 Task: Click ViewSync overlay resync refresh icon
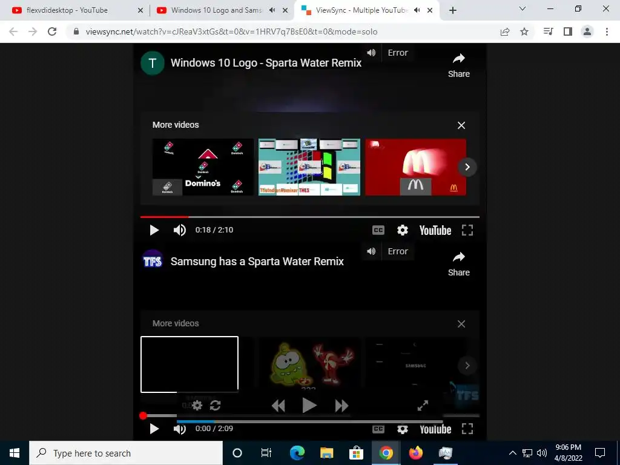point(215,405)
